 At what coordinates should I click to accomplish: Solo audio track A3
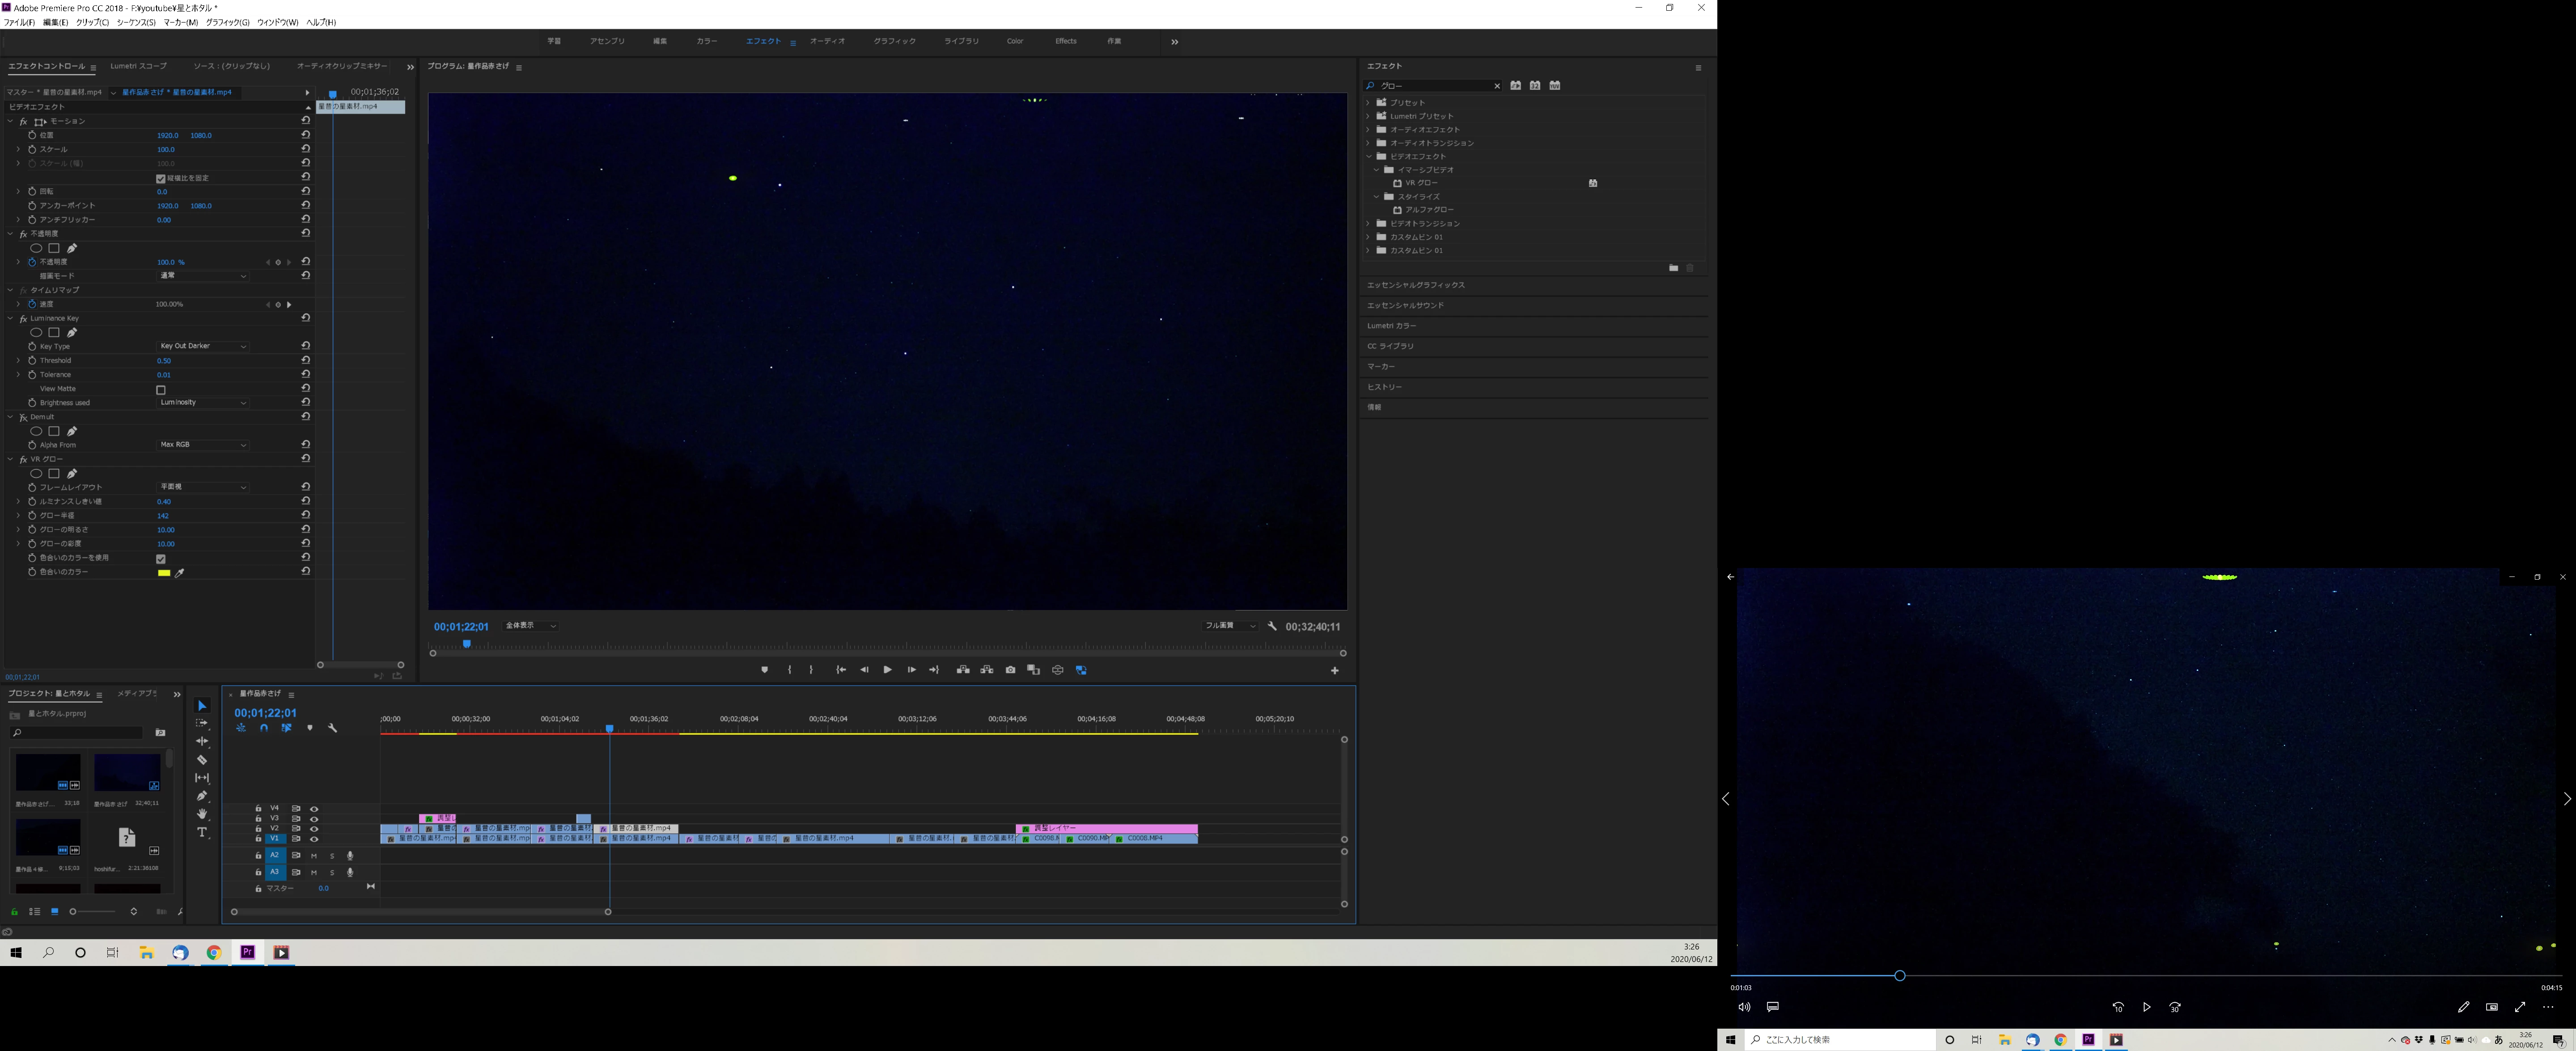coord(332,873)
